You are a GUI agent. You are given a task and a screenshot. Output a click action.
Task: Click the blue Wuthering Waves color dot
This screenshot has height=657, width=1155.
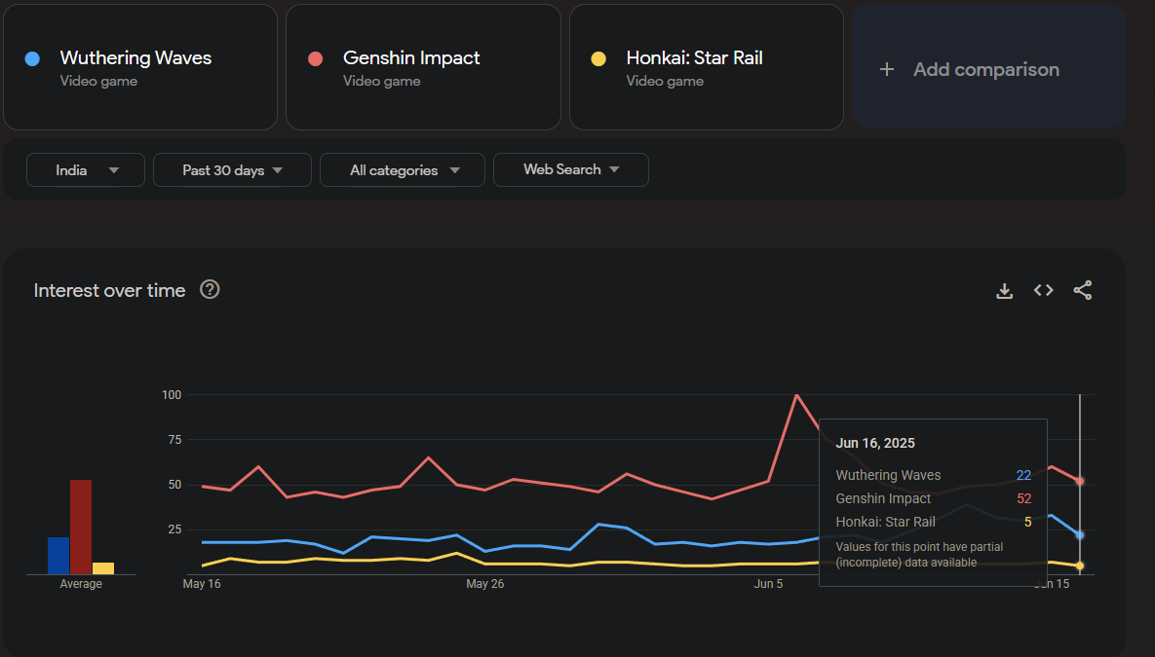click(32, 58)
